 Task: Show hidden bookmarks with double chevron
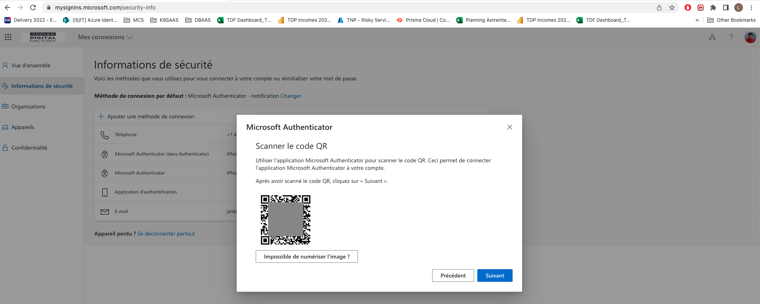tap(697, 20)
